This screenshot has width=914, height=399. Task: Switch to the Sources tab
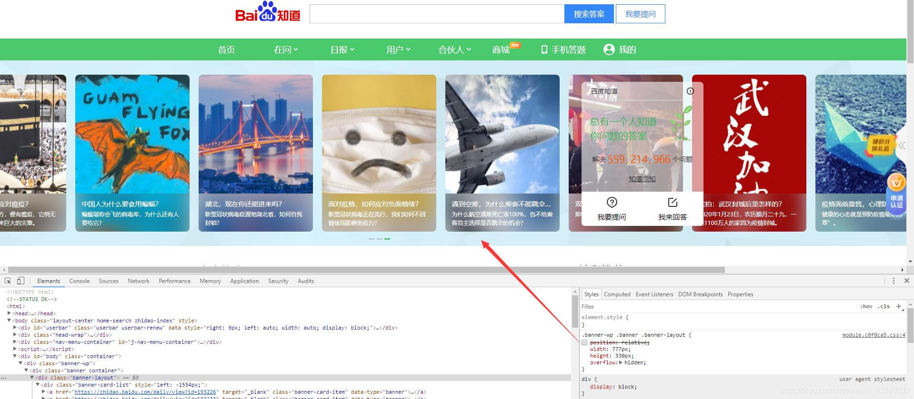108,281
